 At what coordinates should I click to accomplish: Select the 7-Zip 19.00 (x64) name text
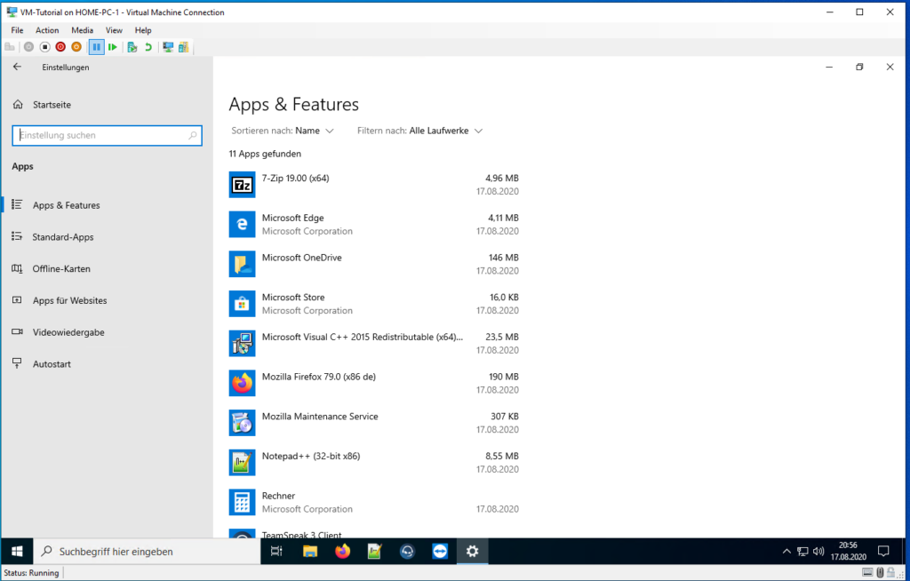295,179
